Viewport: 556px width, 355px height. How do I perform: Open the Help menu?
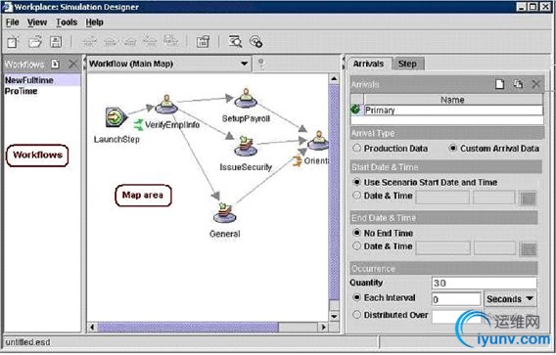[94, 22]
